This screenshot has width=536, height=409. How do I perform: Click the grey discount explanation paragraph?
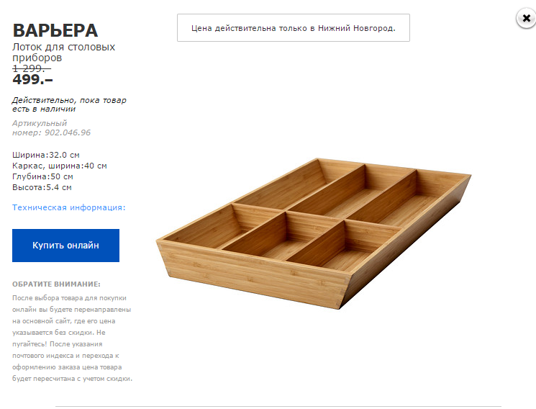[72, 338]
